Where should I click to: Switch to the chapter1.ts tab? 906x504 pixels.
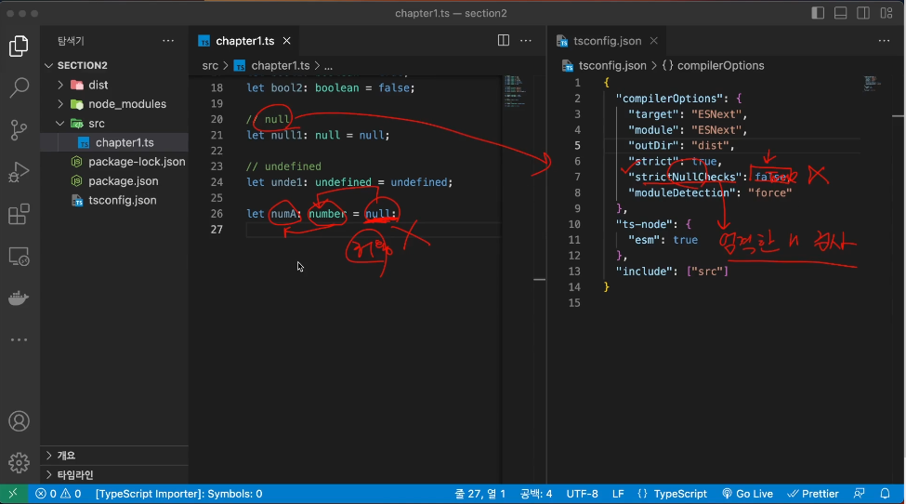pyautogui.click(x=245, y=41)
